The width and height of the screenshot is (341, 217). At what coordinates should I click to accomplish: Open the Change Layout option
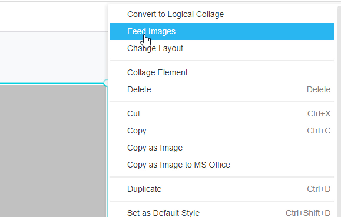221,48
